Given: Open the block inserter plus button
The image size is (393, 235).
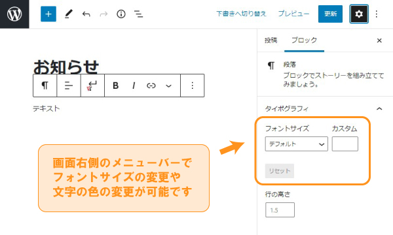Looking at the screenshot, I should pos(48,14).
